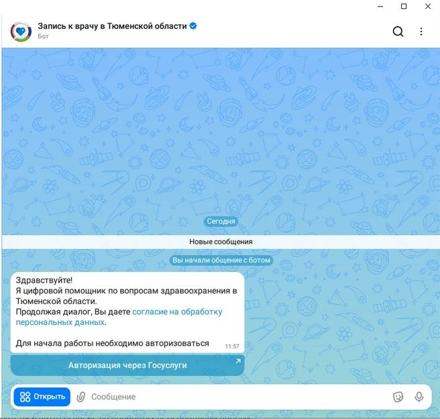This screenshot has width=440, height=419.
Task: Open согласие на обработку персональных данных link
Action: [119, 317]
